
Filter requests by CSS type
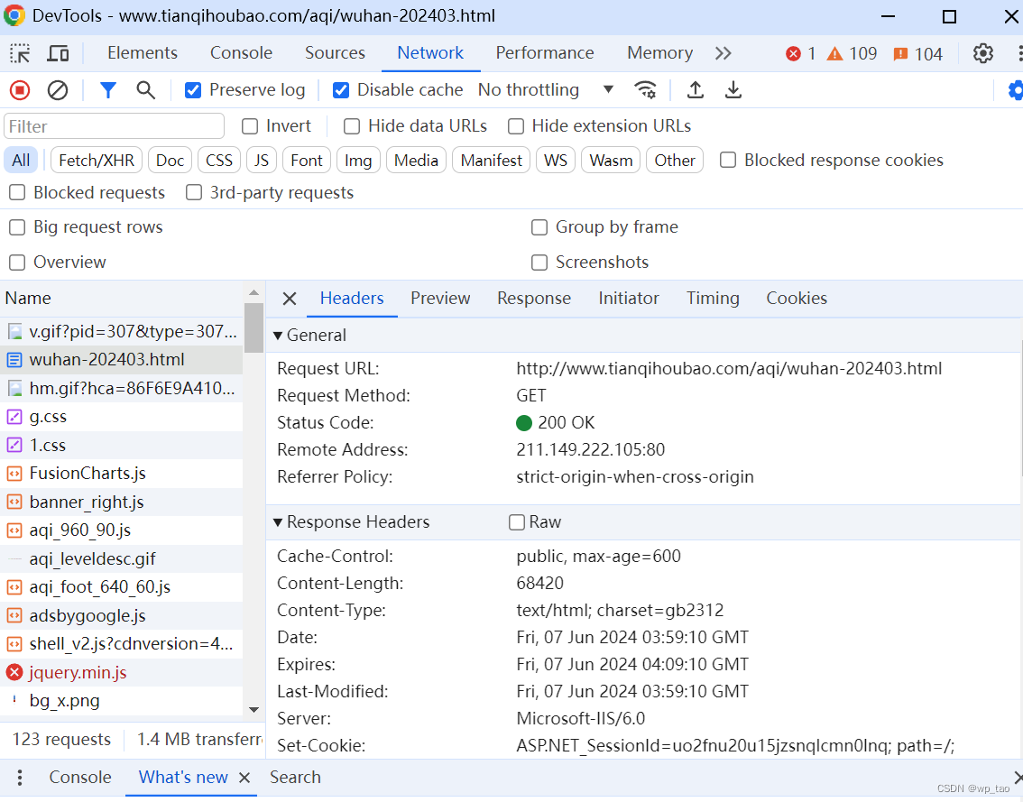[218, 161]
